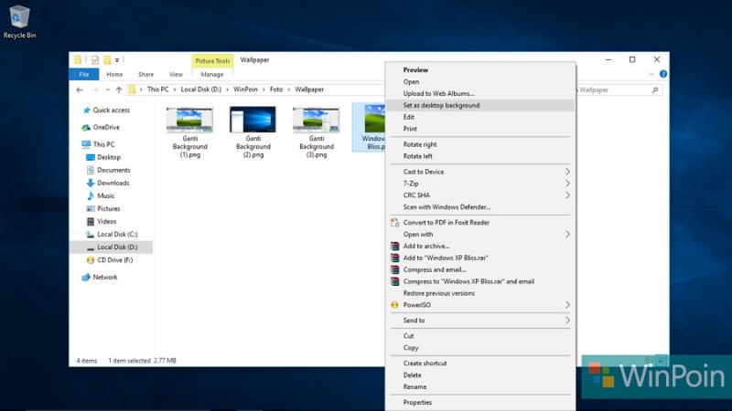The width and height of the screenshot is (732, 411).
Task: Choose Upload to Web Albums
Action: pos(480,94)
